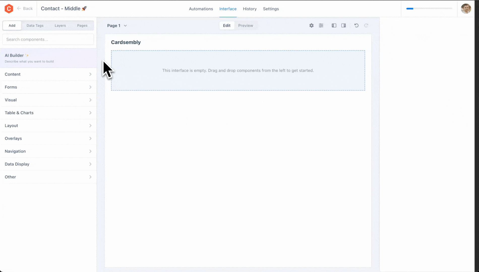Click the Cardsembly hexagon logo
The width and height of the screenshot is (479, 272).
(9, 9)
